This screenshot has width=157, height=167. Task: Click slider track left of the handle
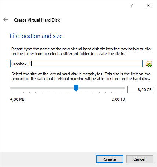coord(42,88)
